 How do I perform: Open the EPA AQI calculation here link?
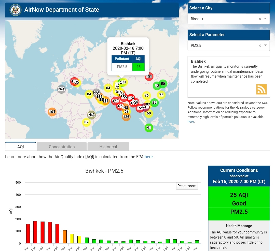(149, 157)
